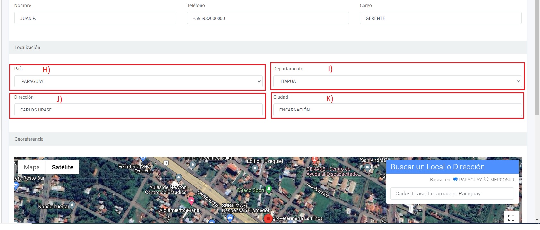Click the Aulas de Newton map pin
This screenshot has height=230, width=540.
coord(179,178)
